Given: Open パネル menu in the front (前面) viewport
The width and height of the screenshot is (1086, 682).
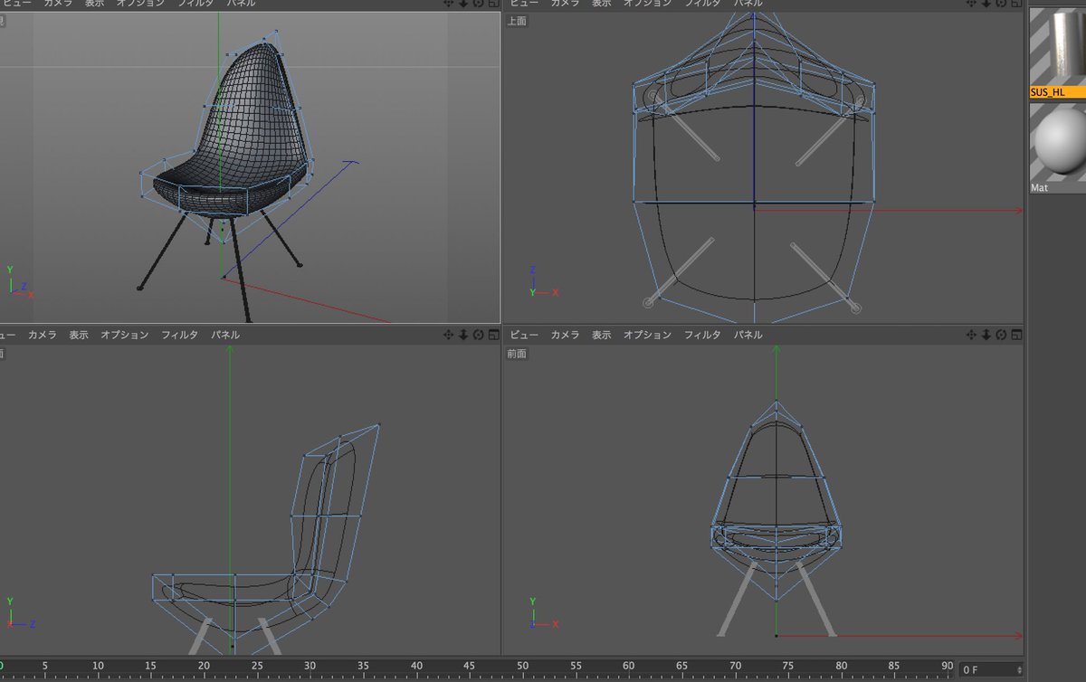Looking at the screenshot, I should pos(748,335).
